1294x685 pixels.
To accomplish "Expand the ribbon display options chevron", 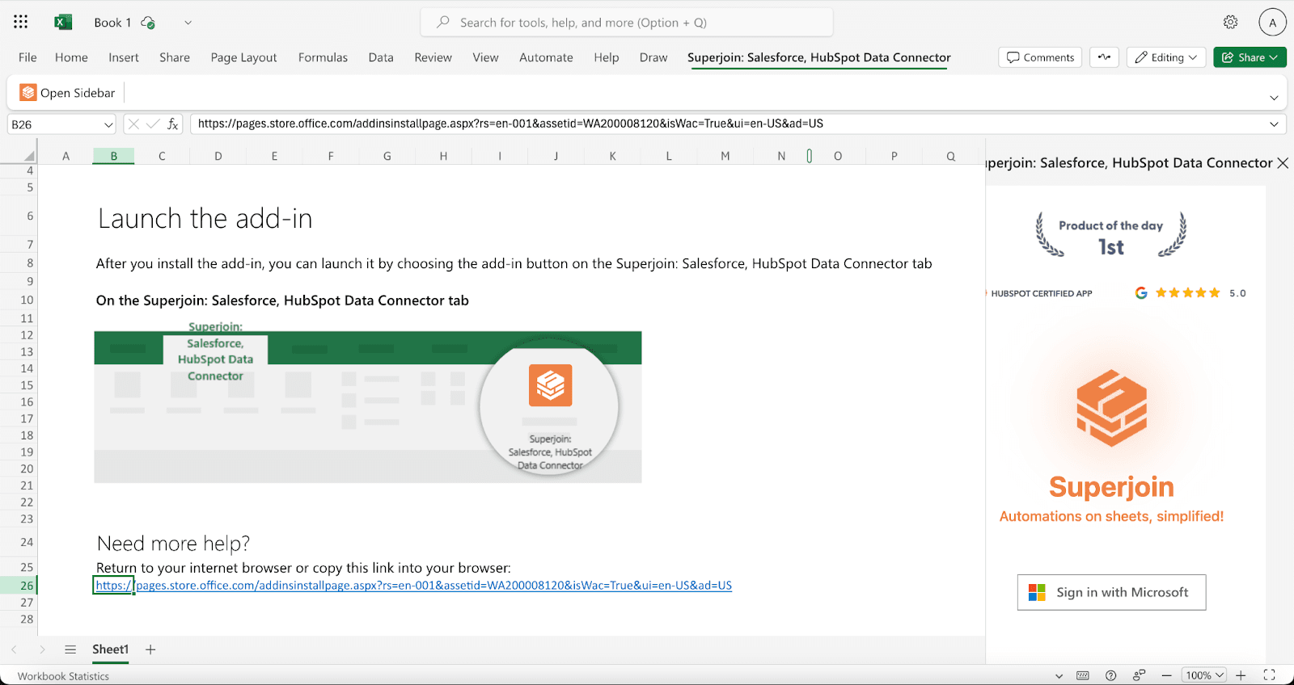I will pos(1274,98).
